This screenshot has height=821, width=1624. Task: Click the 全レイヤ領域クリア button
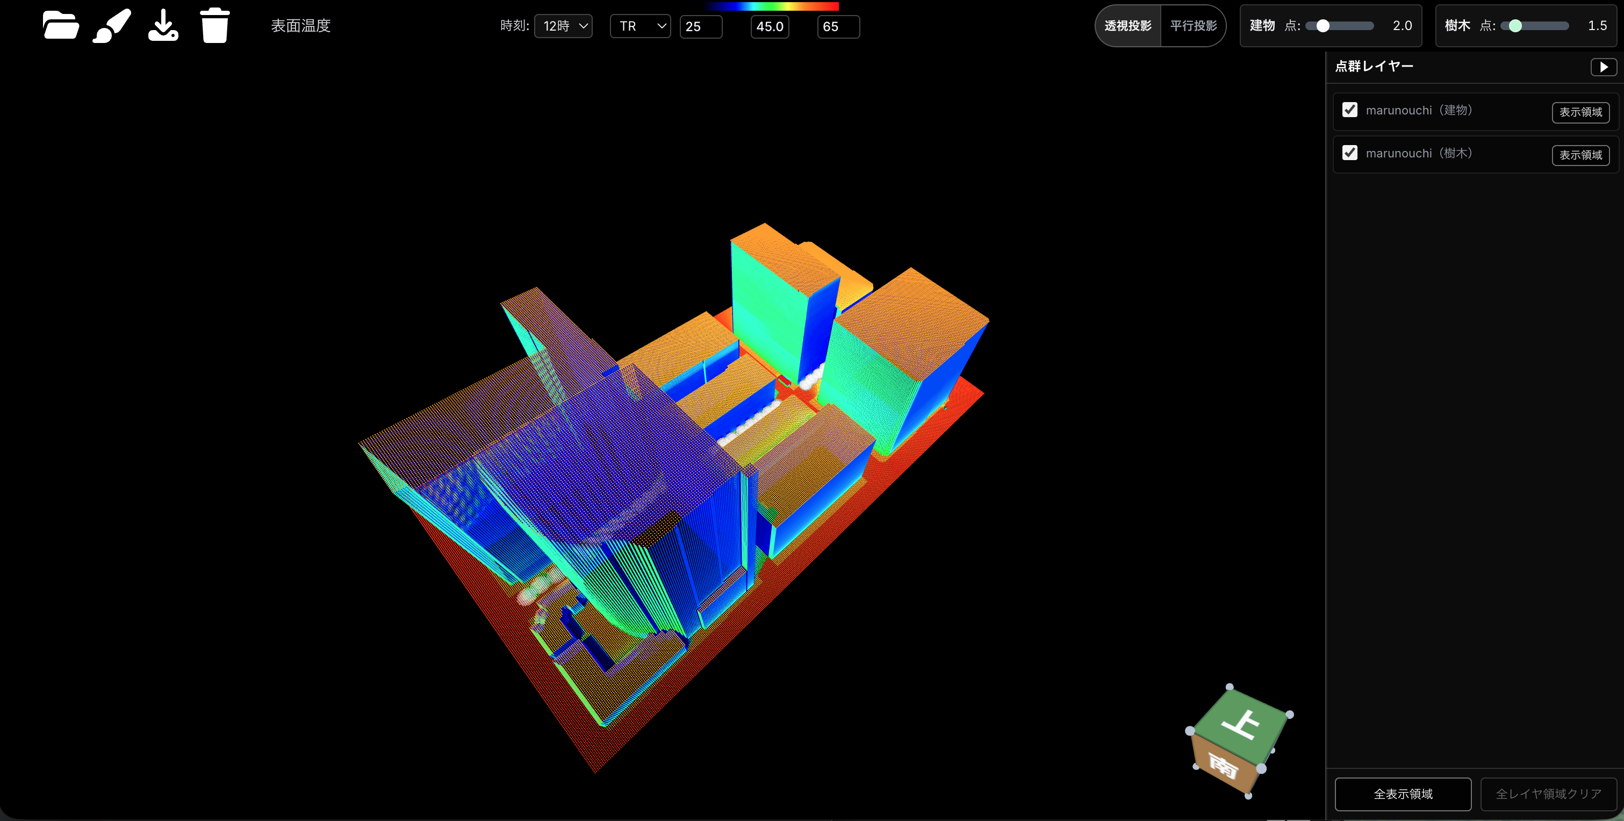(1549, 794)
